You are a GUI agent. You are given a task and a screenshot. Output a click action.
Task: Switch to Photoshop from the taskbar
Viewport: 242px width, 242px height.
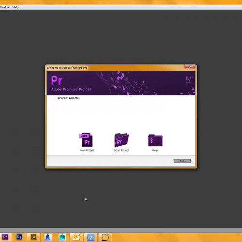tap(19, 237)
